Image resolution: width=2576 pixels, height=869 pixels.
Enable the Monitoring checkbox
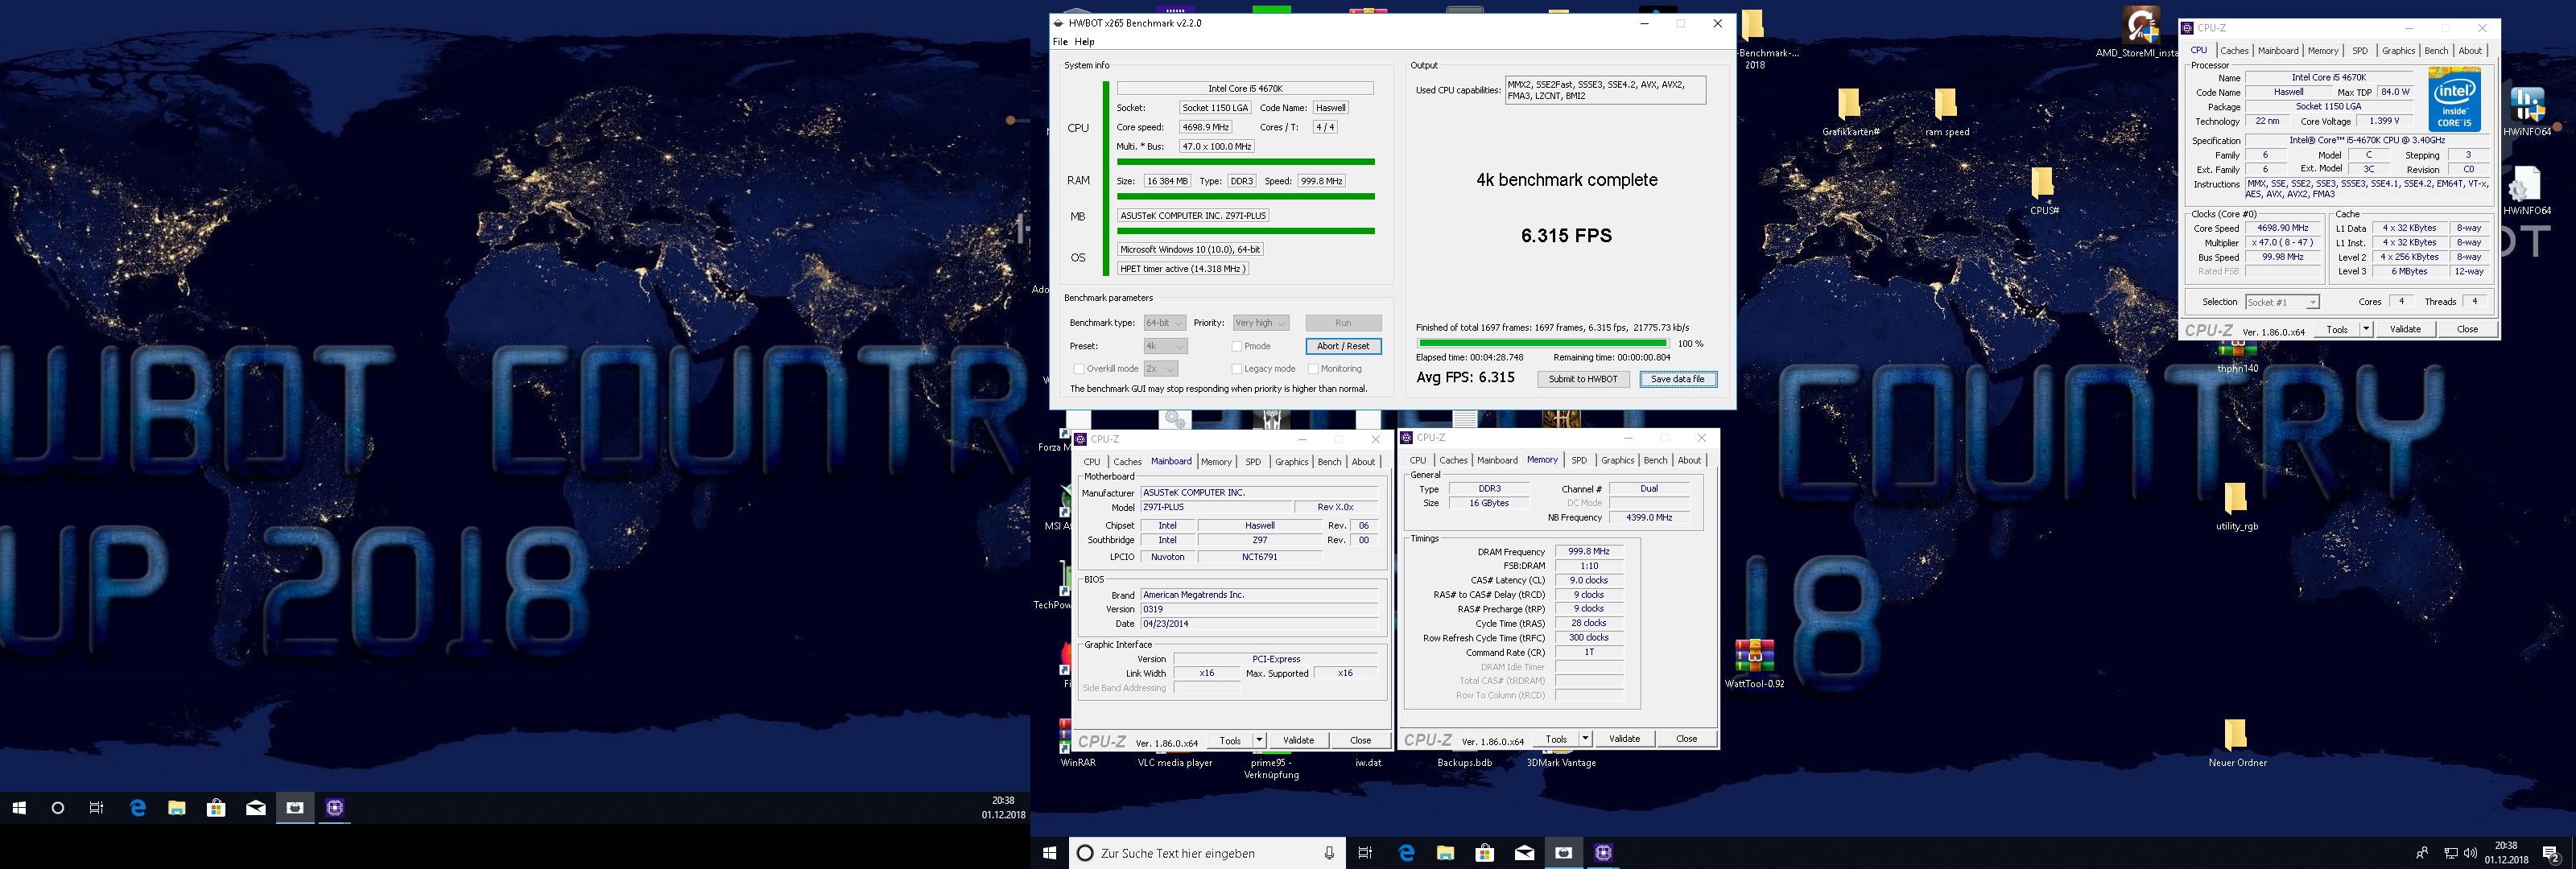click(1313, 369)
